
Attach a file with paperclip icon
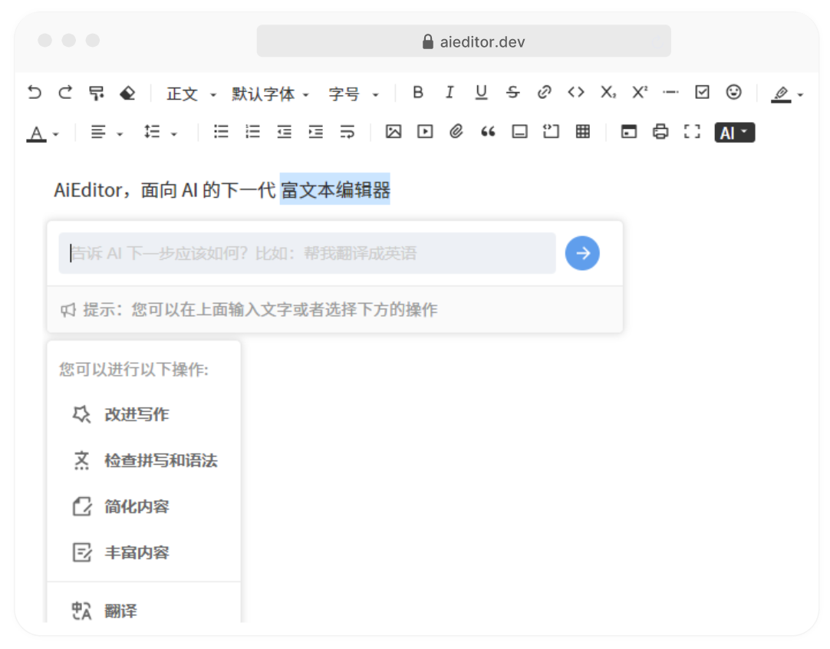point(456,132)
